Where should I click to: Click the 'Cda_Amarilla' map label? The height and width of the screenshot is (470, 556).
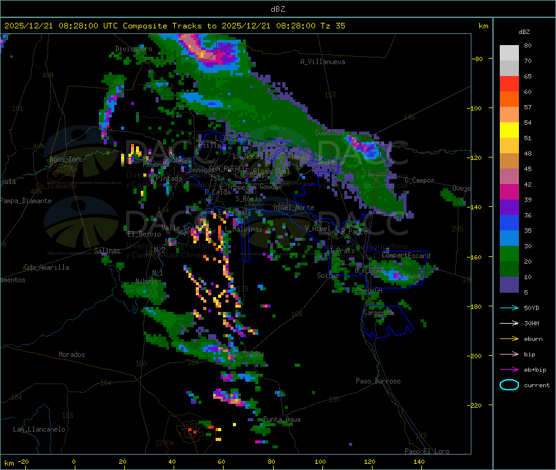[46, 267]
